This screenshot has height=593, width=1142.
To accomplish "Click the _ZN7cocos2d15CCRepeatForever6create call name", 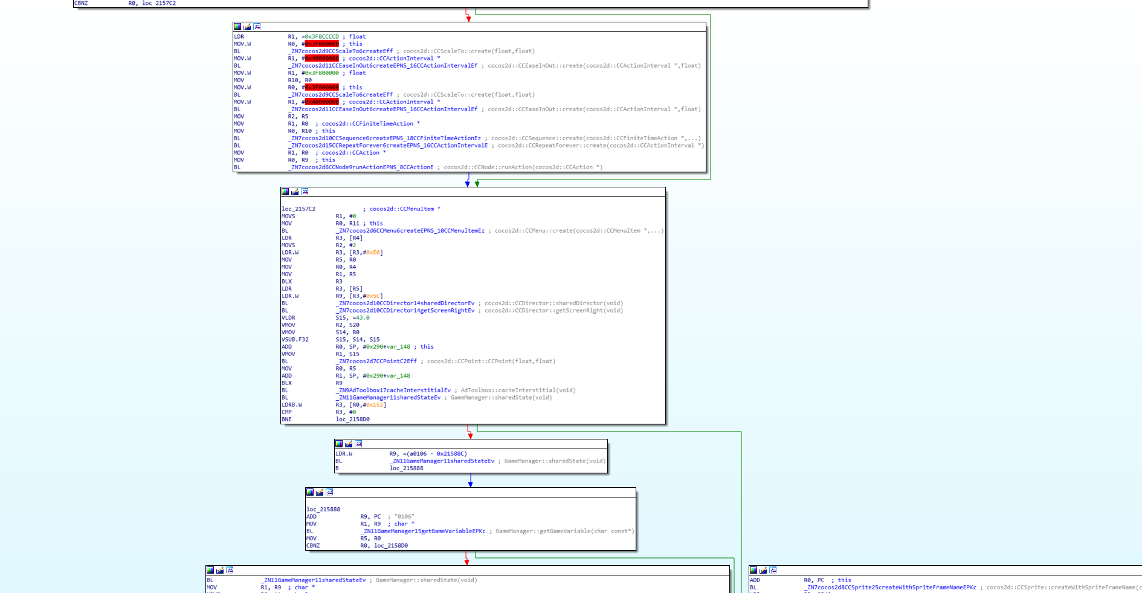I will click(387, 146).
